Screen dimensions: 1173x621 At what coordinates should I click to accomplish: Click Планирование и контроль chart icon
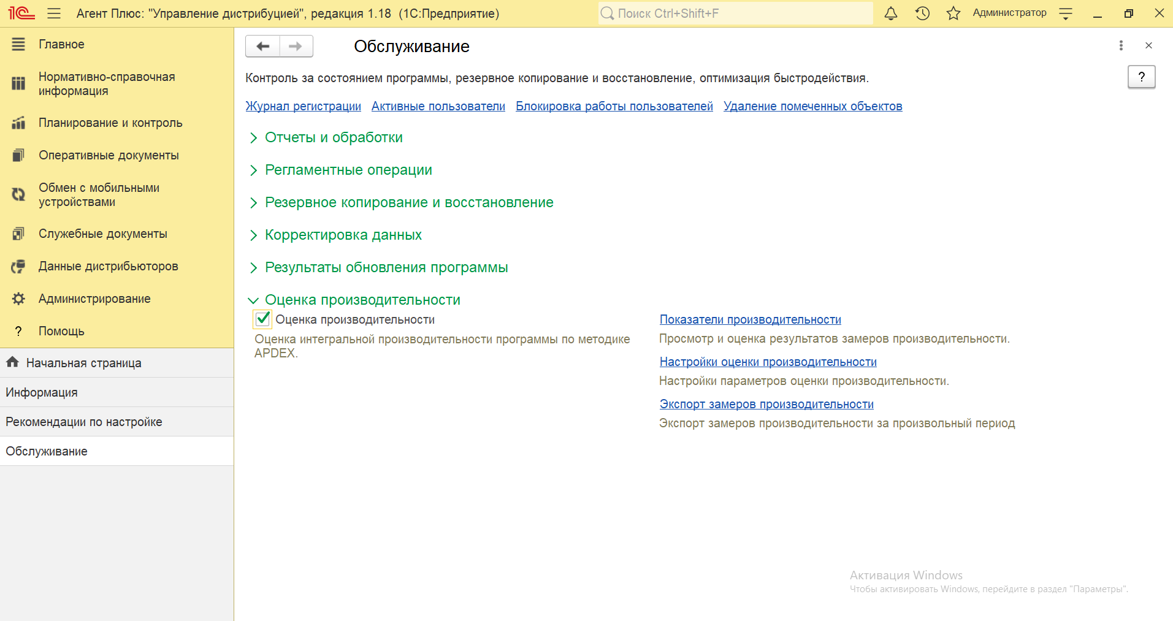18,123
